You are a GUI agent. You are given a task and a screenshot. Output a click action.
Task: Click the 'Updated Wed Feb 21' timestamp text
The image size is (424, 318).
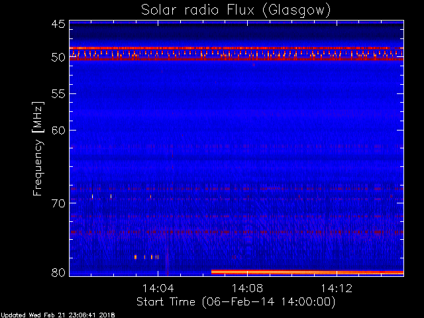58,315
